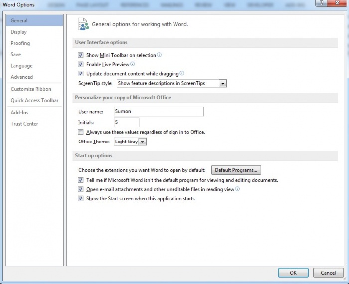Click the General options people icon
The width and height of the screenshot is (349, 284).
(83, 24)
